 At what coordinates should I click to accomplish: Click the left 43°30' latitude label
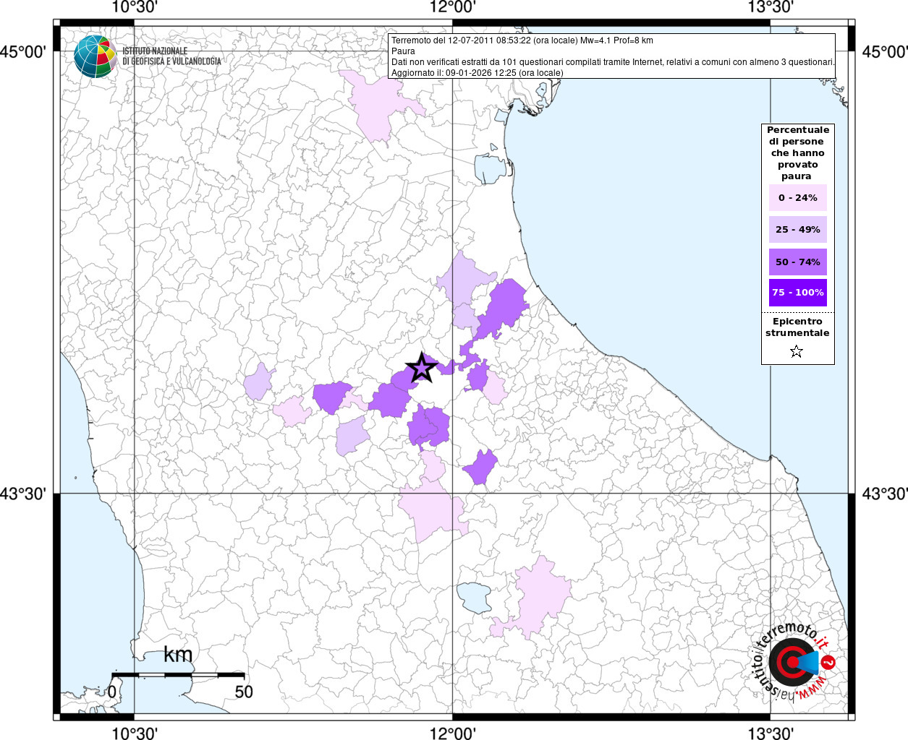point(24,494)
